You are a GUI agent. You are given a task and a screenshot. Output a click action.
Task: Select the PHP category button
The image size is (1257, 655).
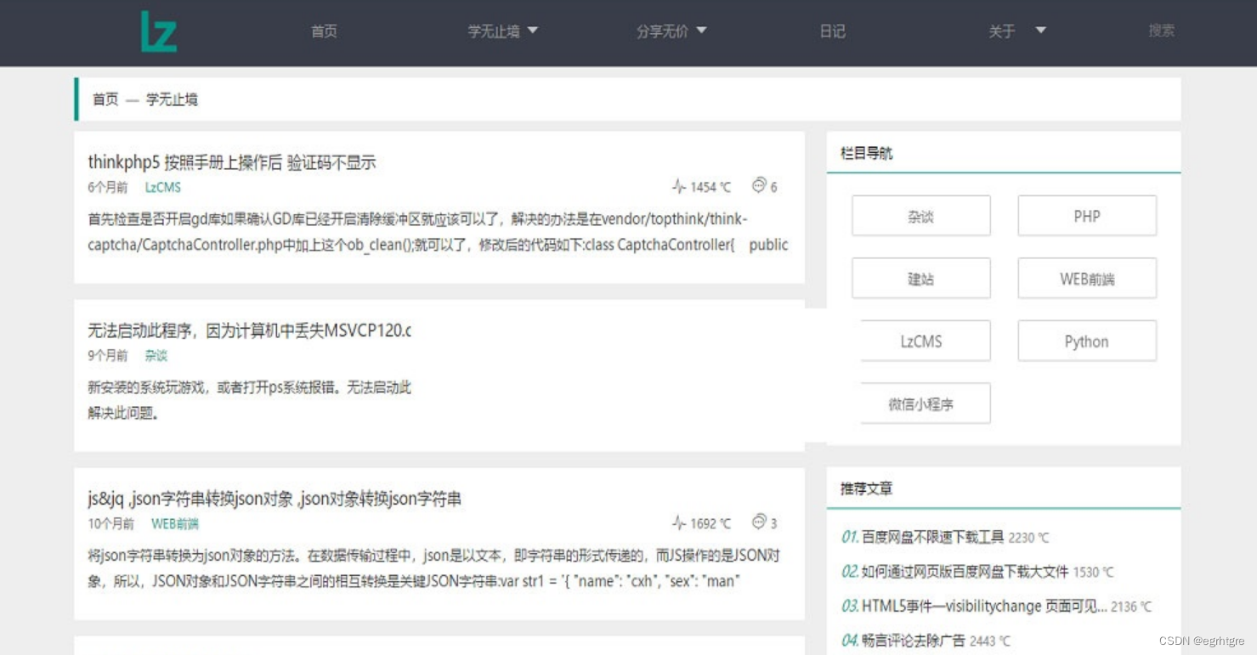[1087, 216]
